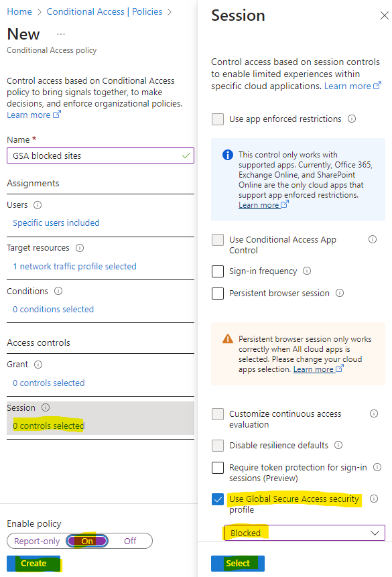This screenshot has height=577, width=392.
Task: Check Require token protection for sign-in sessions
Action: pos(218,468)
